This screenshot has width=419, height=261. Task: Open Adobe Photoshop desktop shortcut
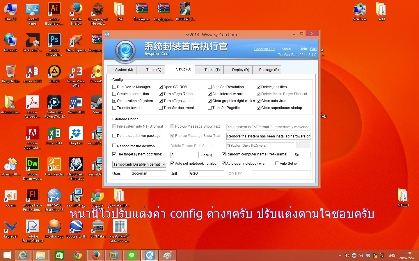tap(54, 45)
